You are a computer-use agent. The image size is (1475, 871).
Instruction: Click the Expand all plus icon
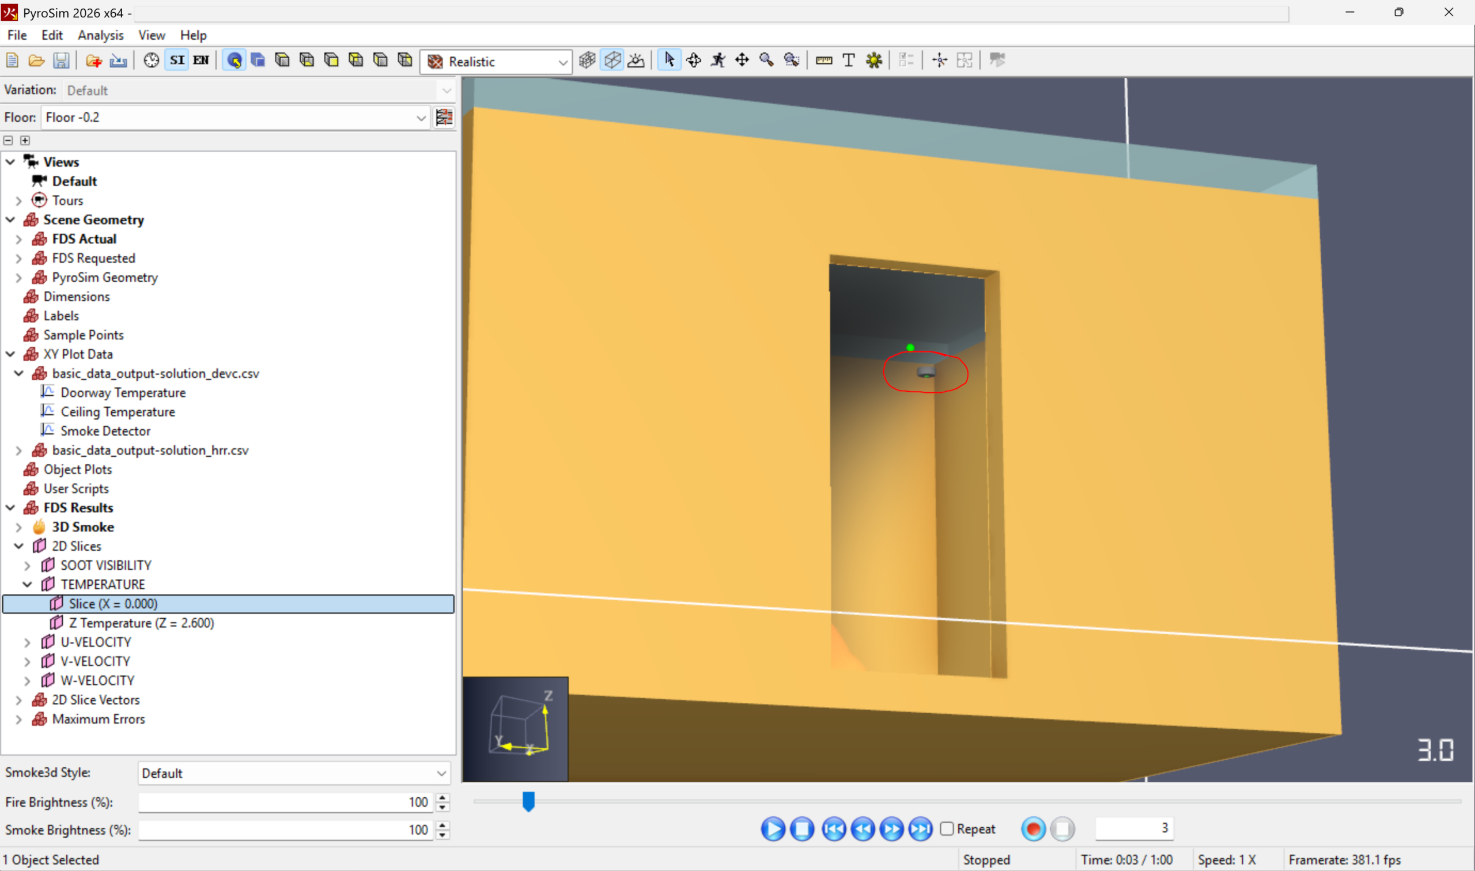pyautogui.click(x=25, y=141)
